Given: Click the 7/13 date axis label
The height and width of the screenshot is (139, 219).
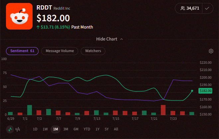Looking at the screenshot, I should [x=97, y=119].
